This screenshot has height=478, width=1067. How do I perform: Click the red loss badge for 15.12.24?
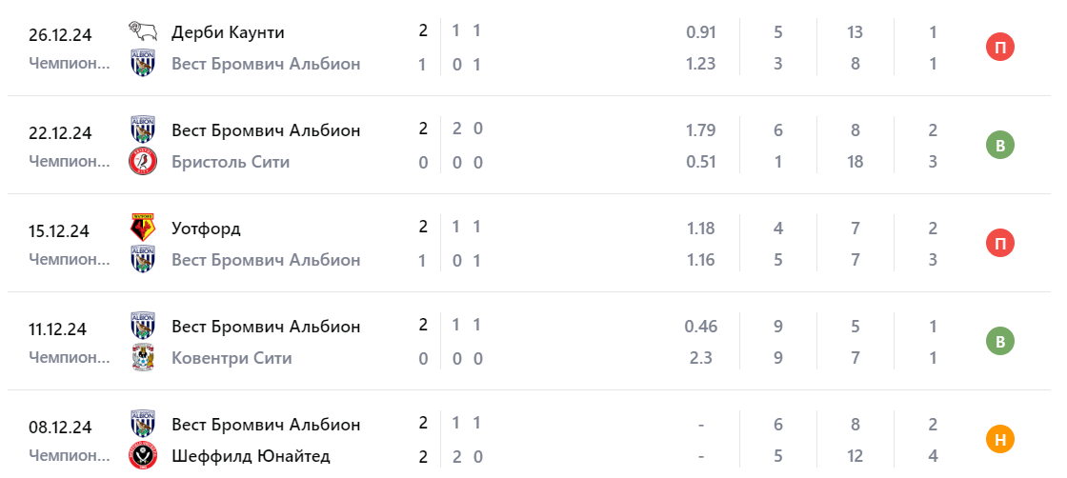point(1000,244)
